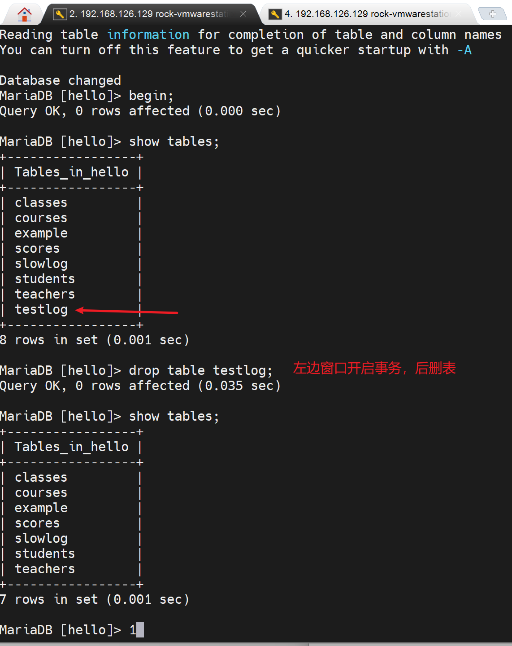Click key icon on session tab 4
This screenshot has height=646, width=512.
click(x=275, y=14)
